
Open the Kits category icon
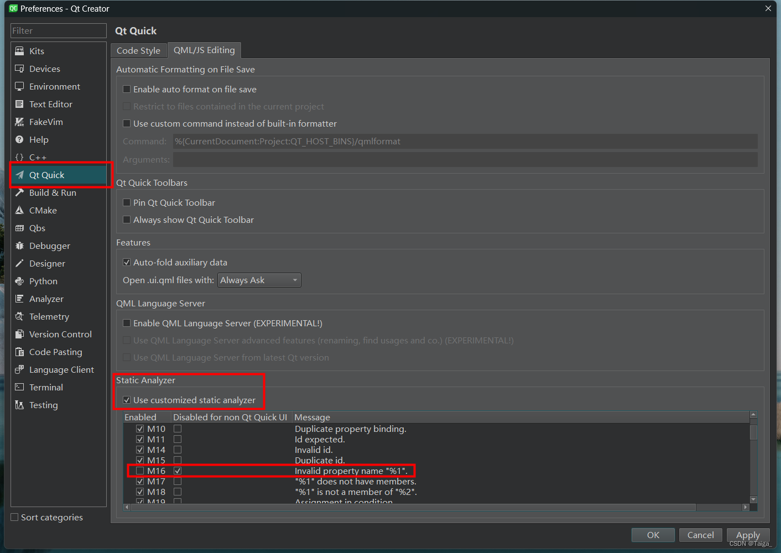point(19,51)
